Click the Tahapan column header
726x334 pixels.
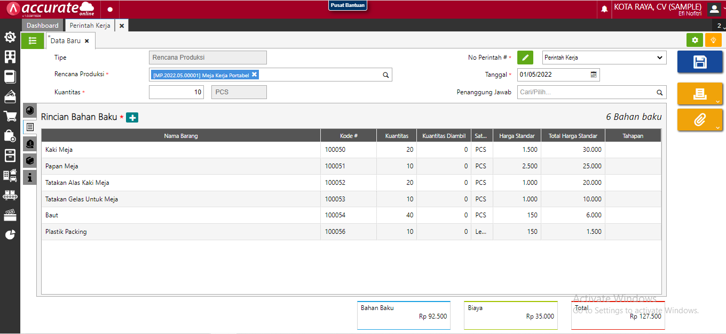[x=633, y=136]
